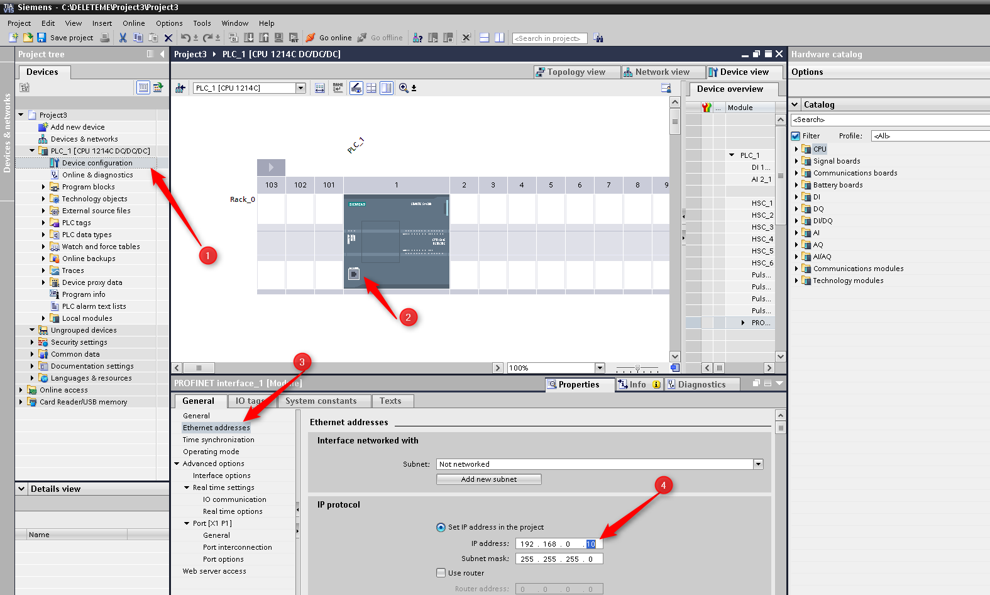This screenshot has height=595, width=990.
Task: Open the Diagnostics tab
Action: tap(702, 384)
